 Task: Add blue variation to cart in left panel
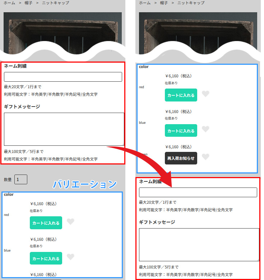coord(46,258)
